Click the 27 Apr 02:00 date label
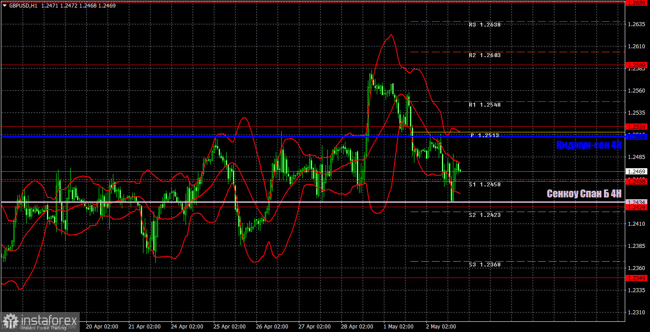This screenshot has width=650, height=332. point(314,327)
